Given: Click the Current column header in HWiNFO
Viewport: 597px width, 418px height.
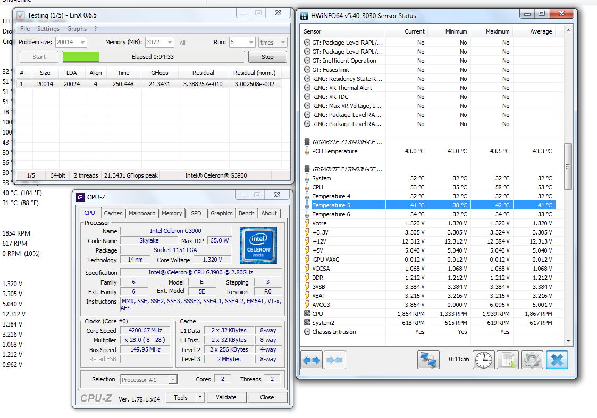Looking at the screenshot, I should (x=406, y=31).
